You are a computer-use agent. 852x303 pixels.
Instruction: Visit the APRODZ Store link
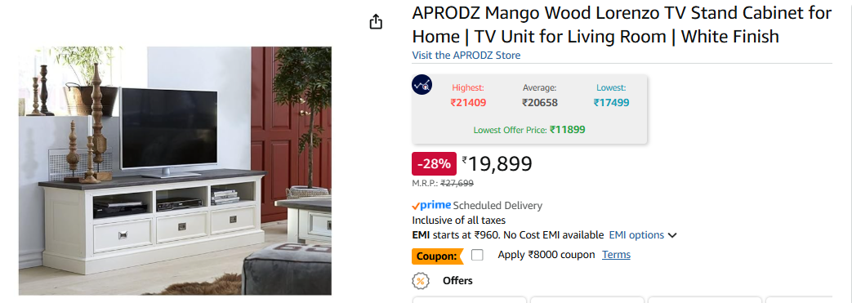466,55
